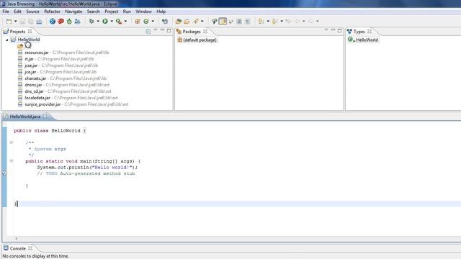Open the Packages view menu triangle

[326, 30]
